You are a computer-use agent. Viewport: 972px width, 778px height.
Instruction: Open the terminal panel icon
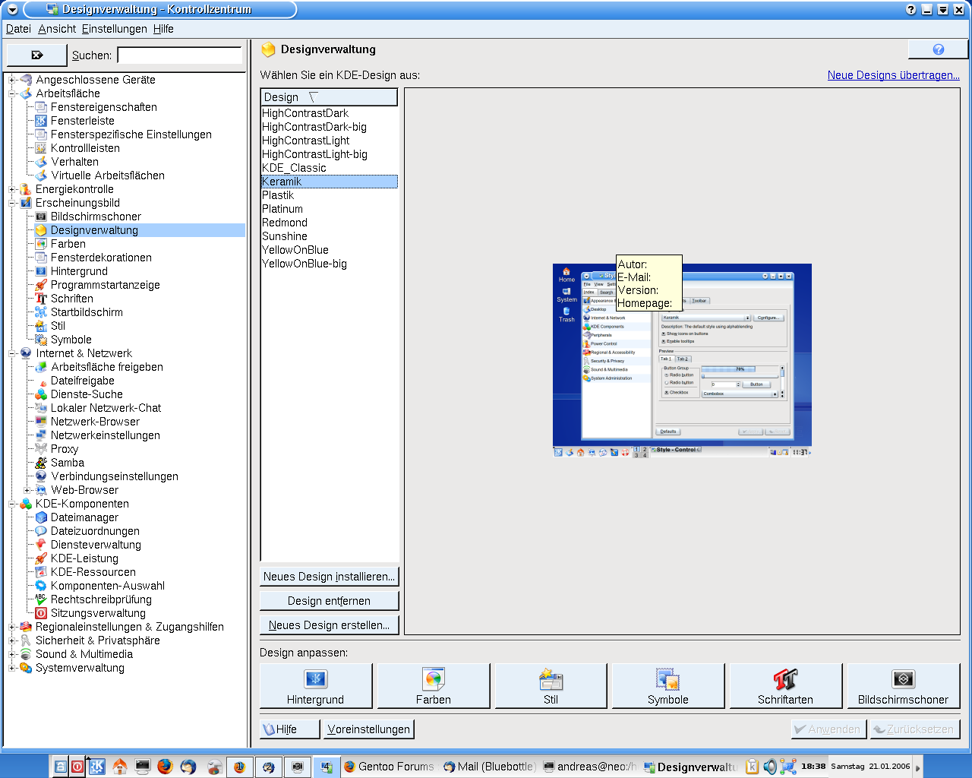[x=142, y=767]
